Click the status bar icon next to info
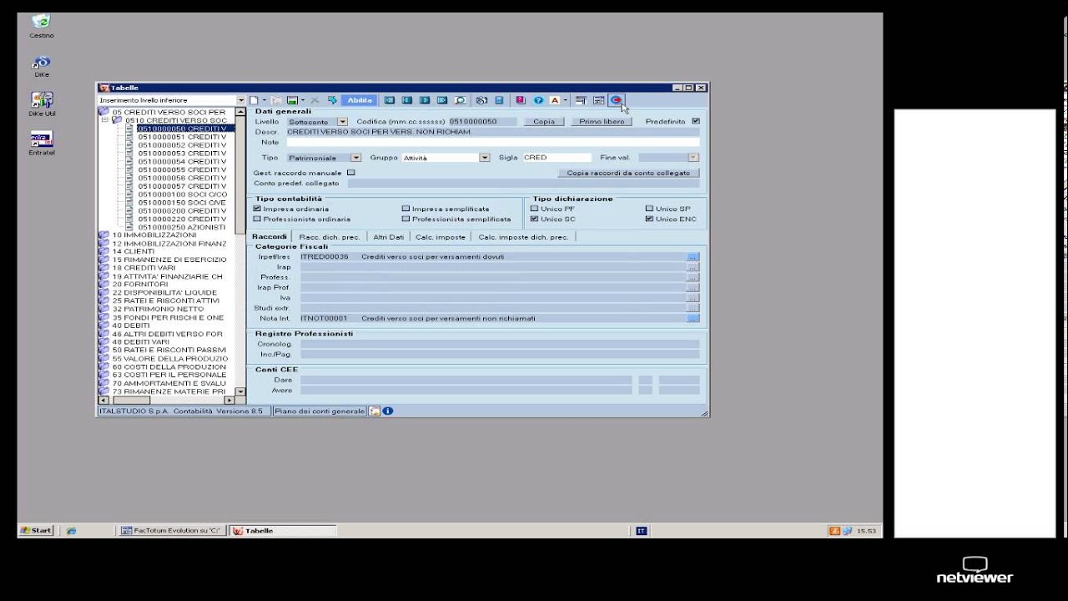This screenshot has height=601, width=1068. (375, 411)
